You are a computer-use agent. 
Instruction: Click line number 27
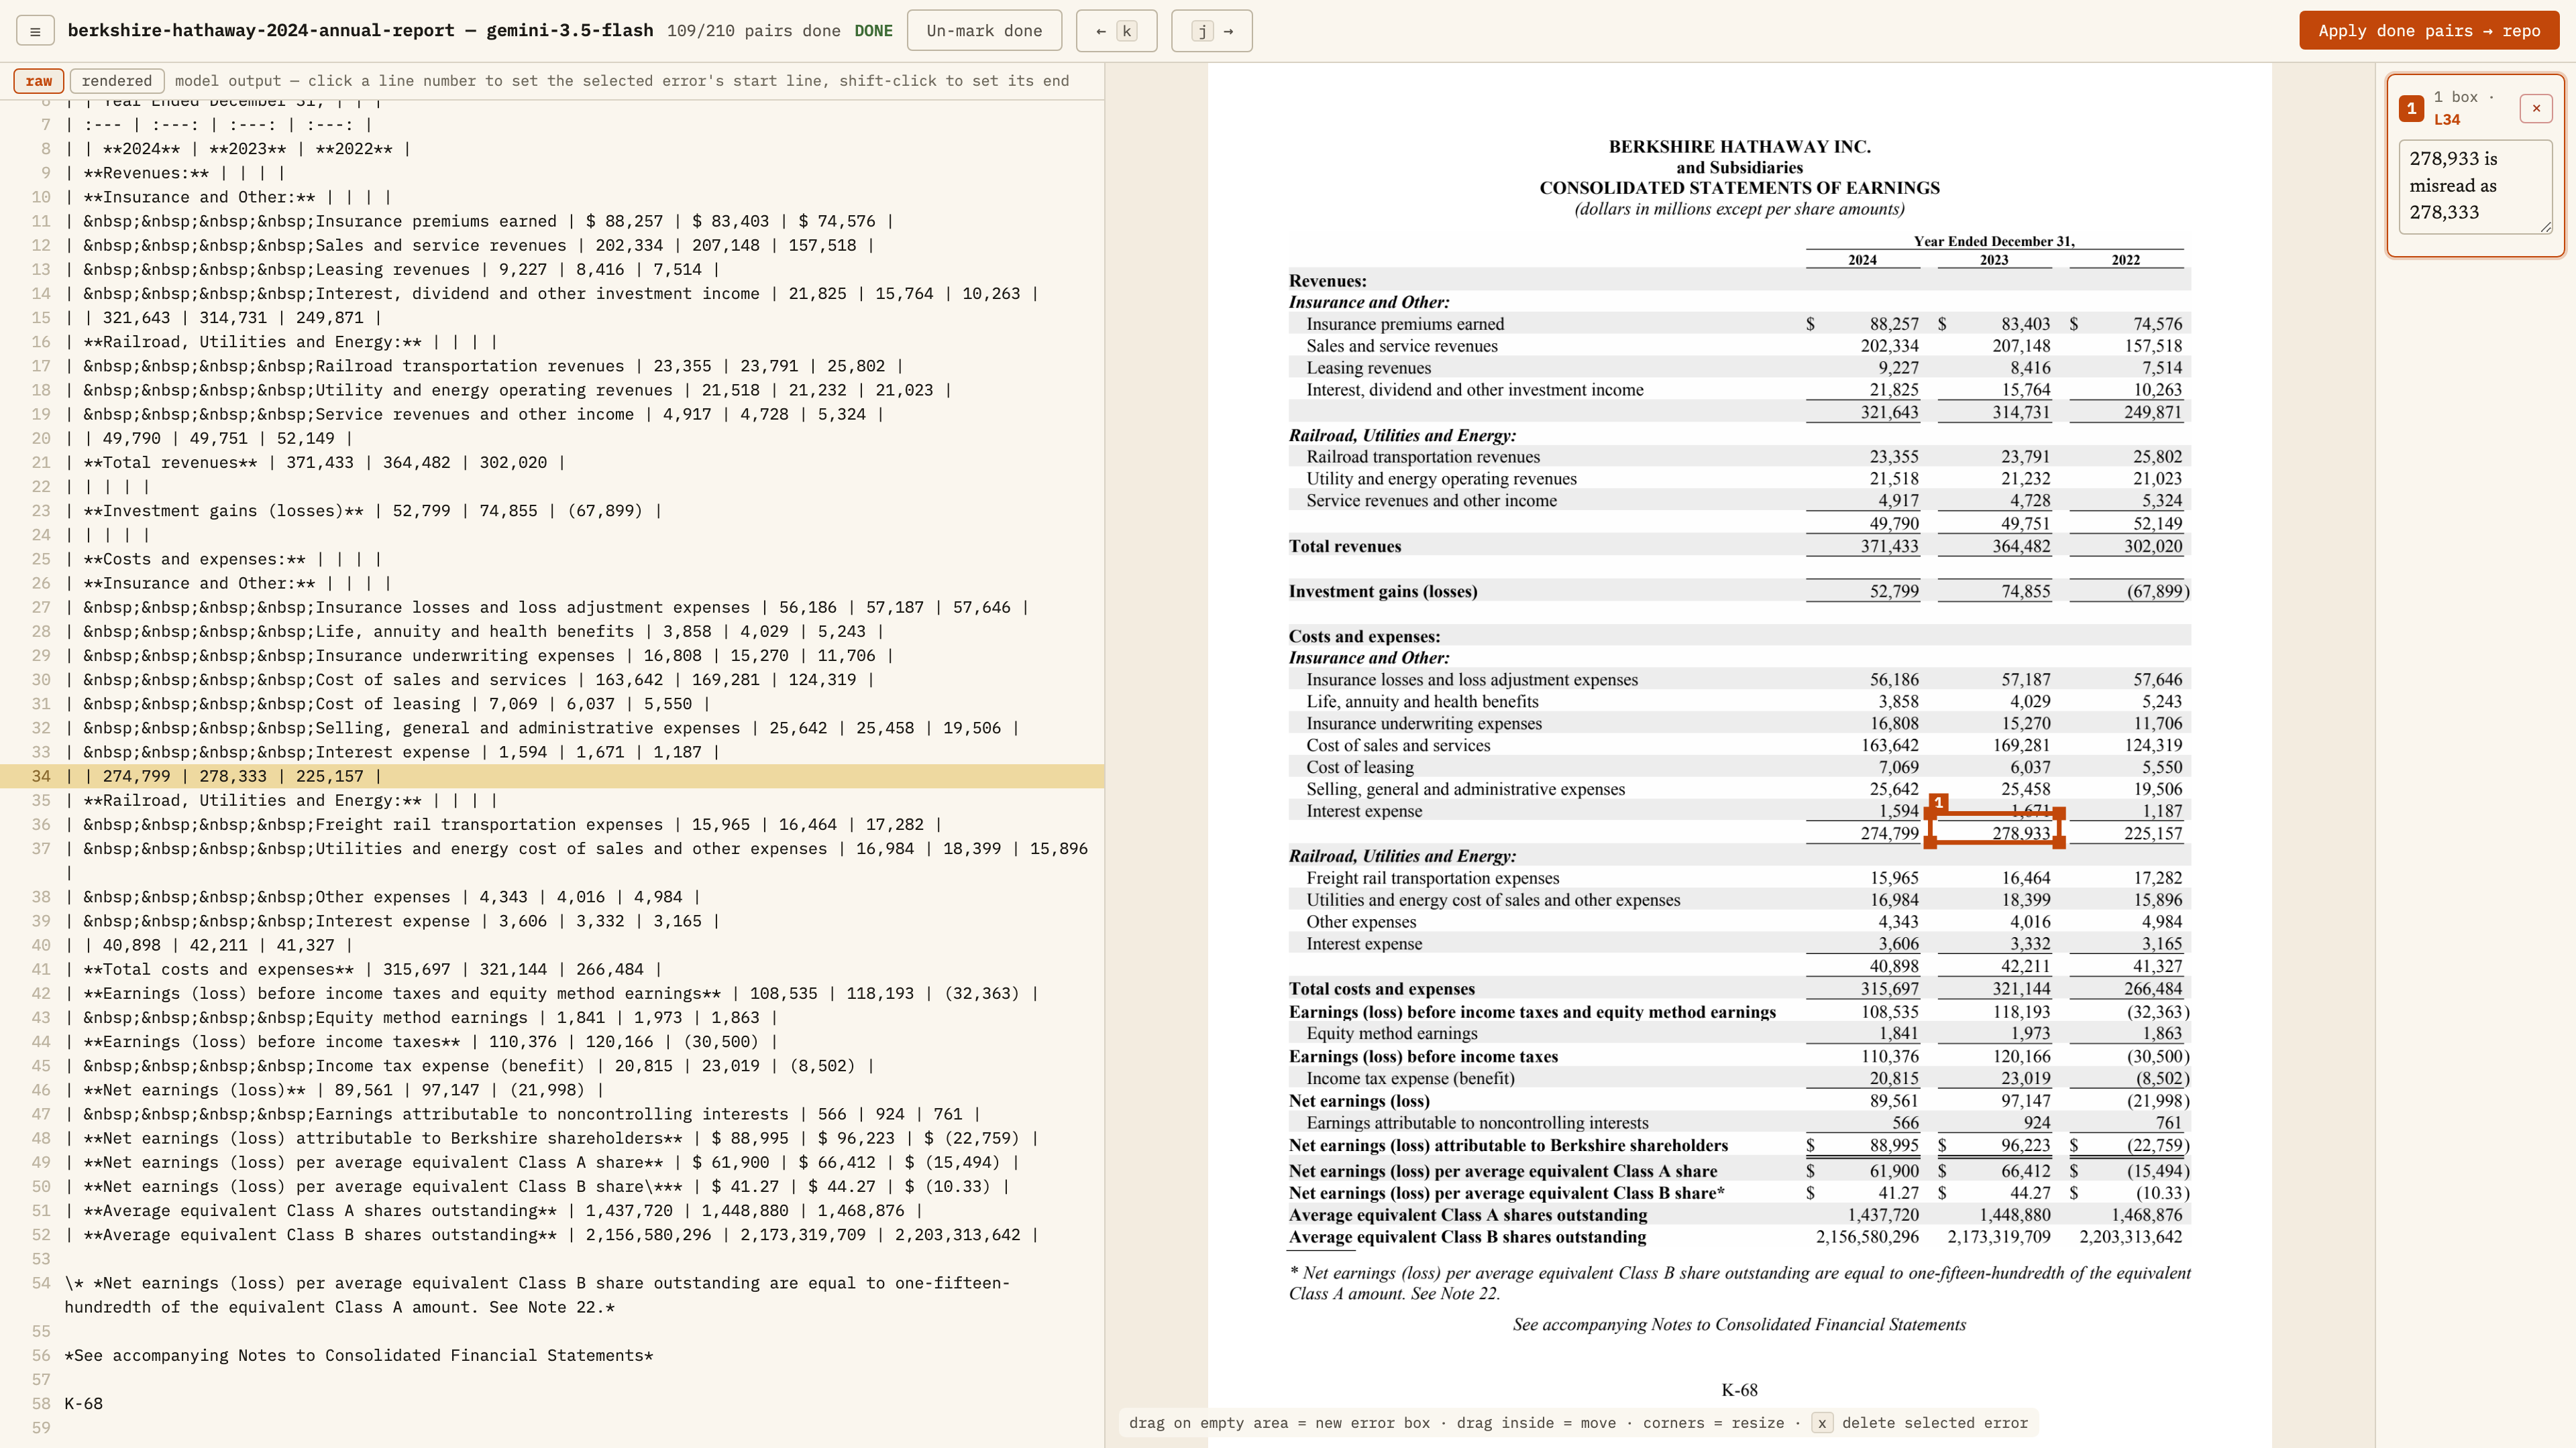click(40, 607)
